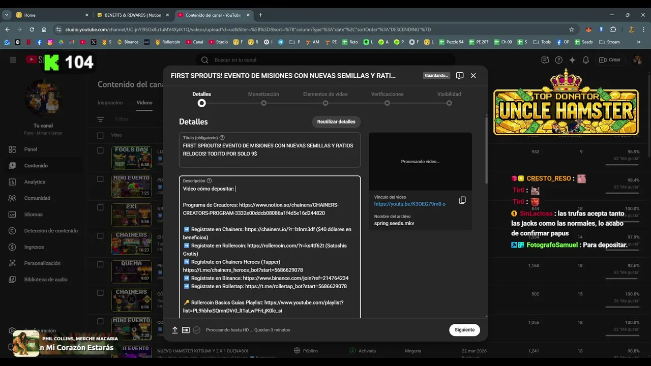
Task: Open the browser extensions puzzle icon
Action: coord(613,29)
